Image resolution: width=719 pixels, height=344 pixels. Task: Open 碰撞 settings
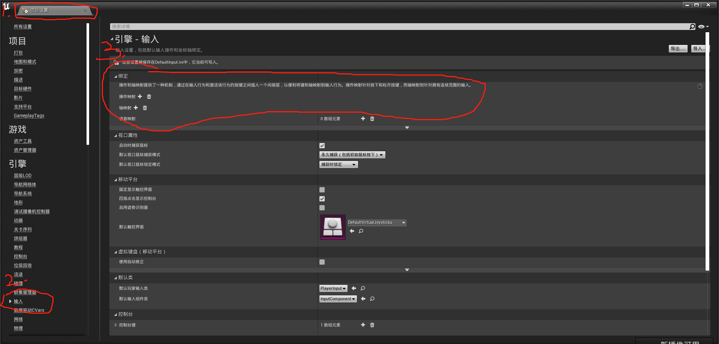pyautogui.click(x=18, y=283)
